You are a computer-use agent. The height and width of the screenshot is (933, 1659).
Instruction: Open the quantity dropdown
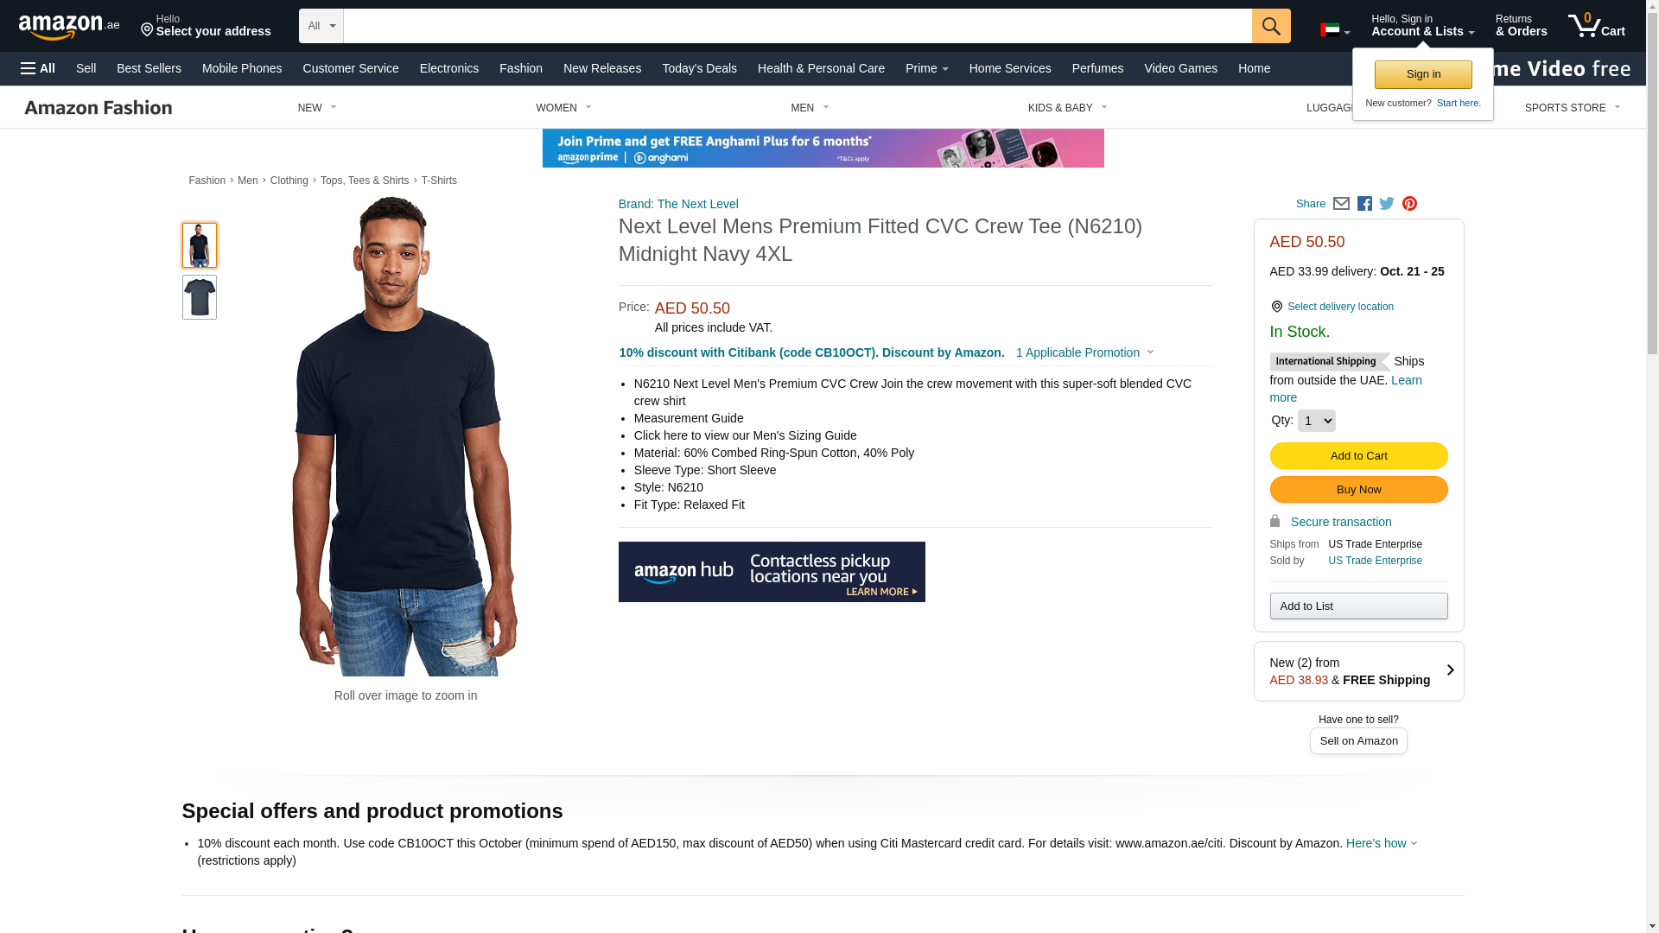(x=1316, y=421)
